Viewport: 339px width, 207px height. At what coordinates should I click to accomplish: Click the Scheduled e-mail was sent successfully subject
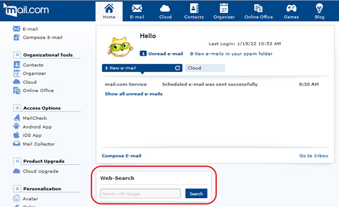point(210,84)
